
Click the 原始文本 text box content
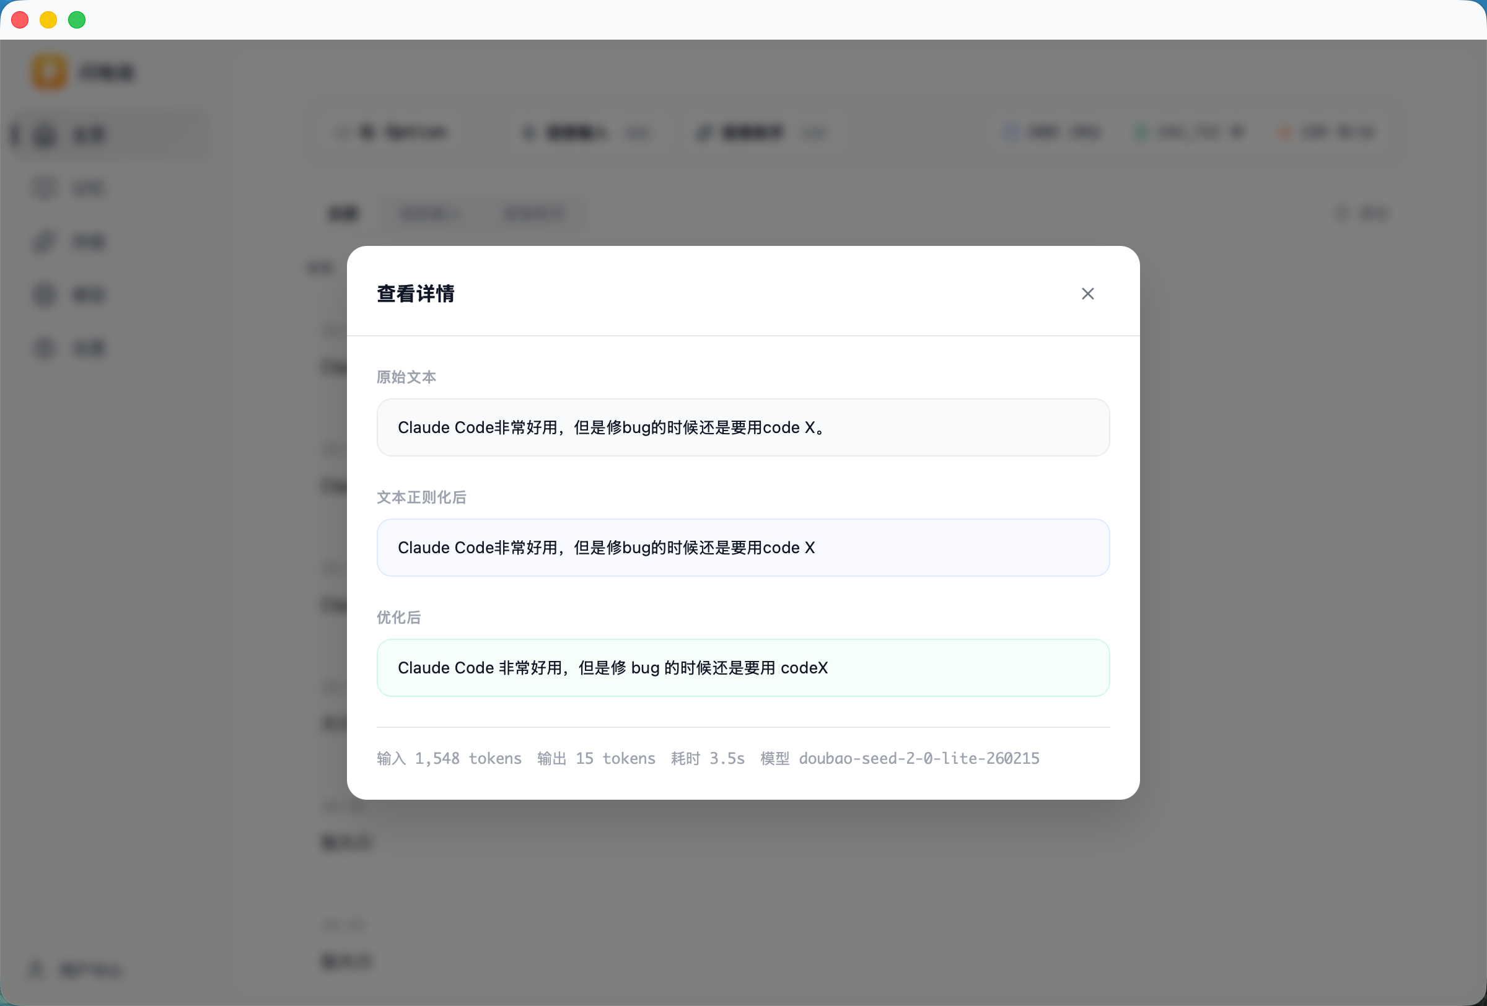[743, 427]
